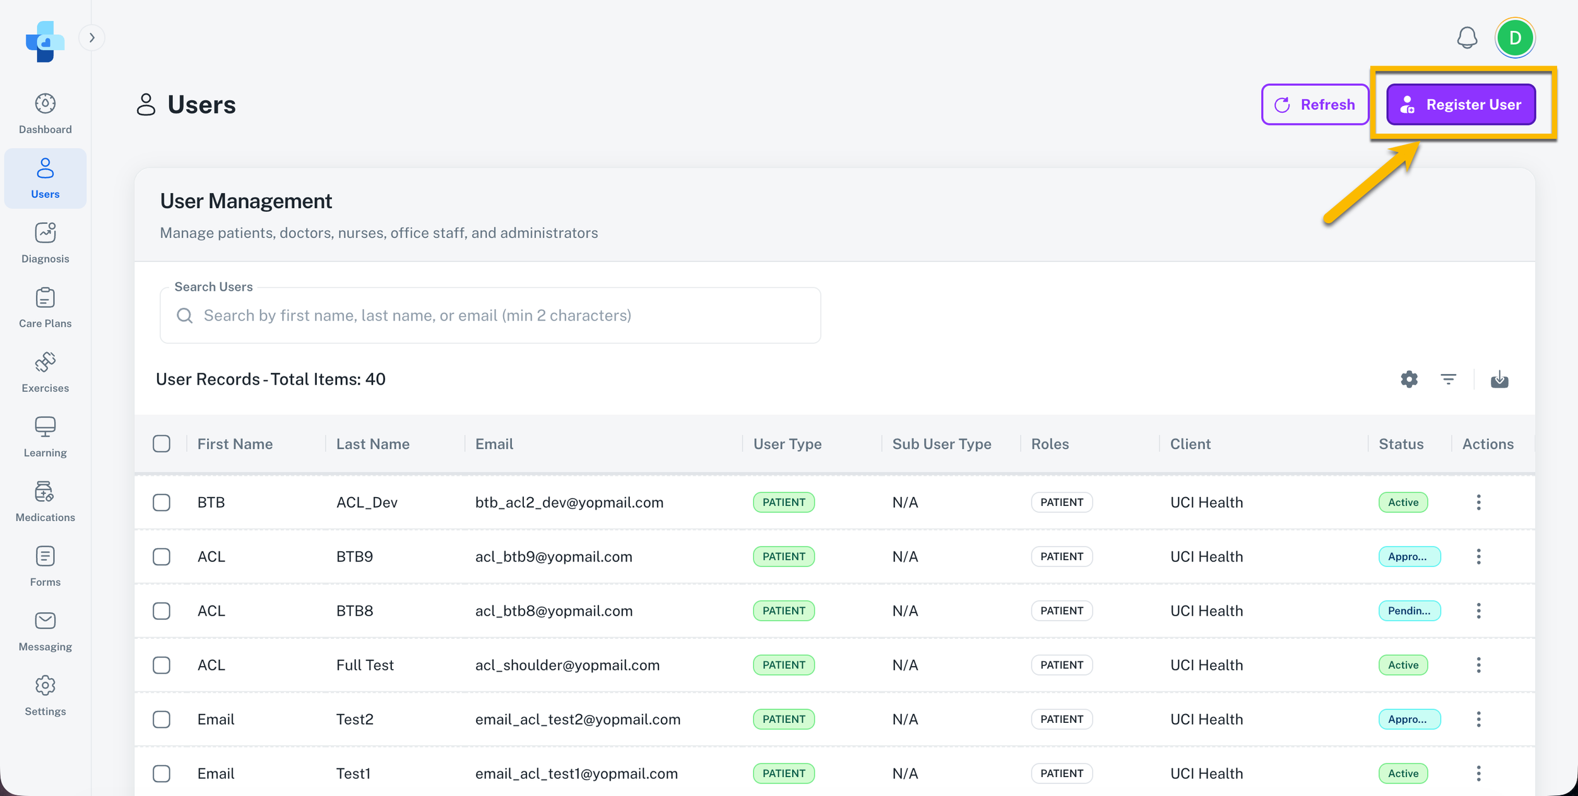
Task: Check the BTB ACL_Dev row checkbox
Action: click(162, 503)
